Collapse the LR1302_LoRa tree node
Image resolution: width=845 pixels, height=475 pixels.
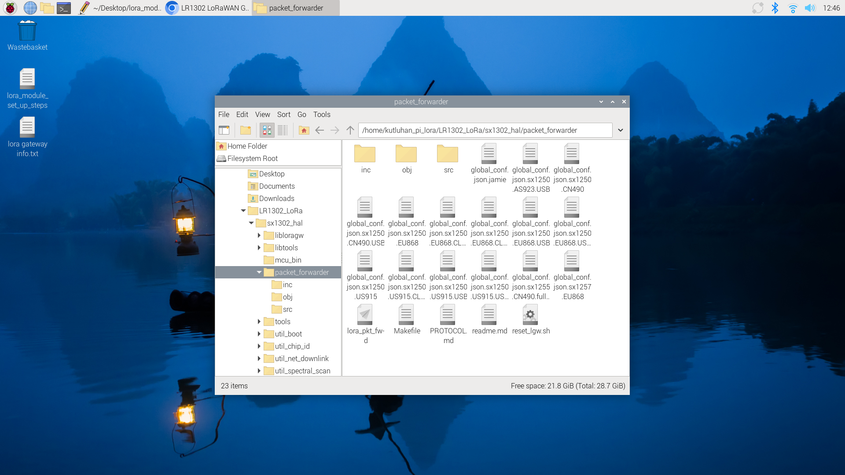(x=243, y=211)
